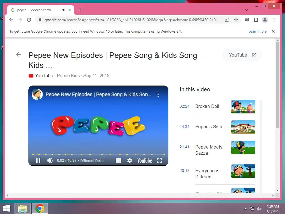Open the player's three-dot more menu

click(158, 95)
